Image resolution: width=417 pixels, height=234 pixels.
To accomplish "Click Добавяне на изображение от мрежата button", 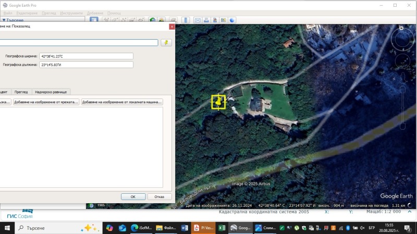I will (46, 102).
